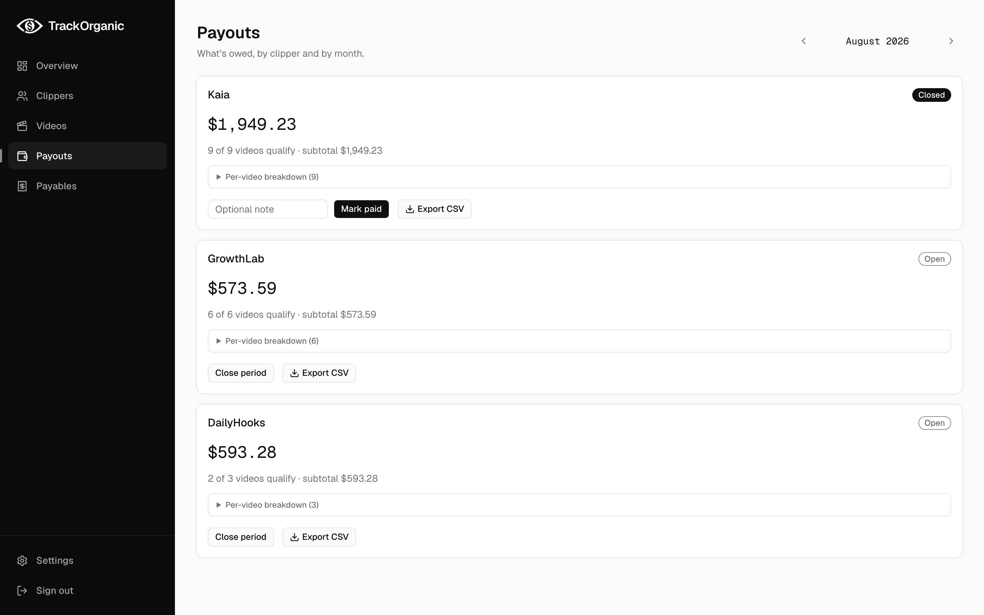Advance to next month with right chevron

coord(951,41)
